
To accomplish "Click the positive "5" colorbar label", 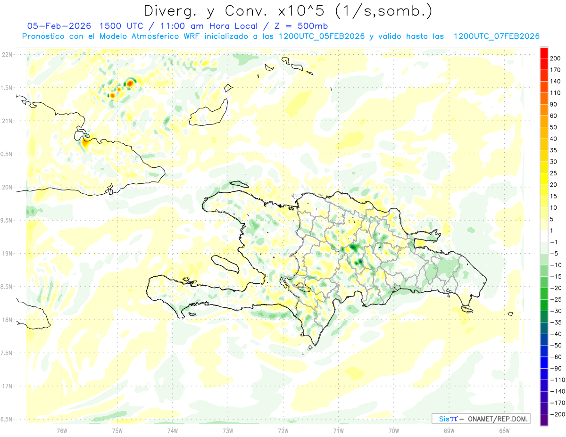I will 552,219.
